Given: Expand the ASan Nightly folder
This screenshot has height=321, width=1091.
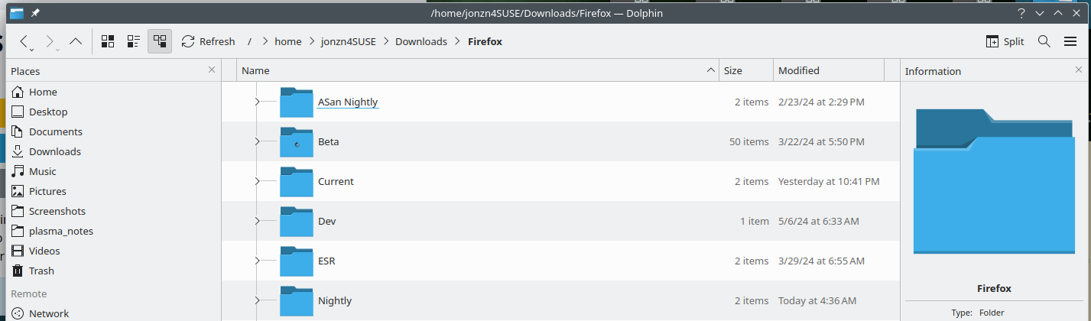Looking at the screenshot, I should (257, 101).
